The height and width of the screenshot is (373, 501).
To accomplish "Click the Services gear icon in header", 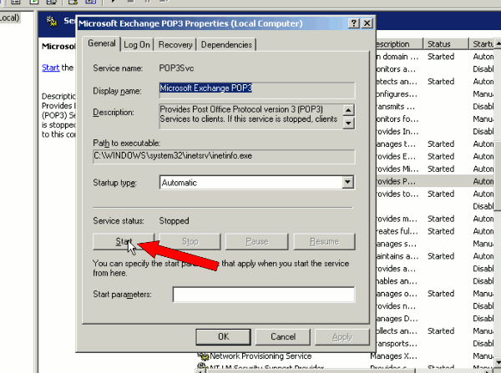I will (52, 22).
